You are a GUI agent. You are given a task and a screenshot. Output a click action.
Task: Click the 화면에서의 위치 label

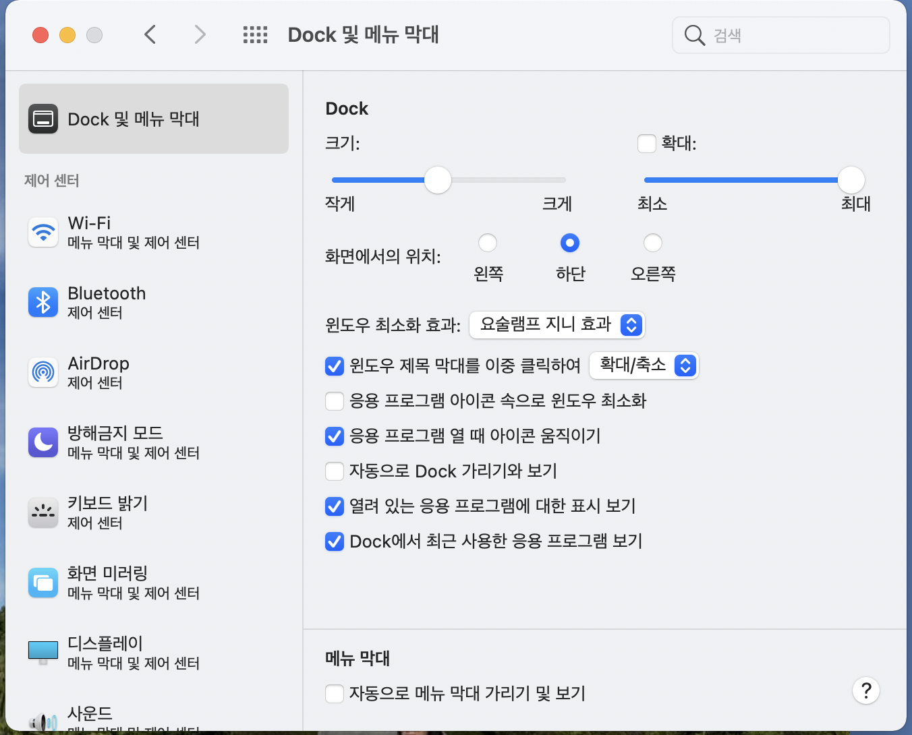click(383, 256)
